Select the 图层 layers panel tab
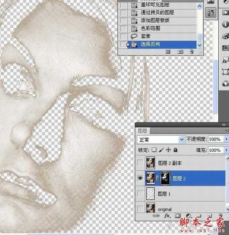 (x=142, y=130)
